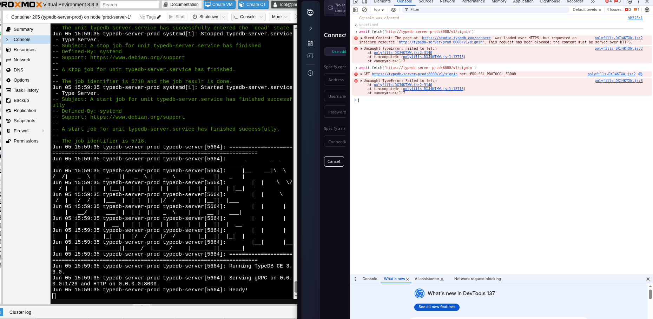Viewport: 653px width, 319px height.
Task: Switch to the DevTools Network tab
Action: [x=447, y=2]
